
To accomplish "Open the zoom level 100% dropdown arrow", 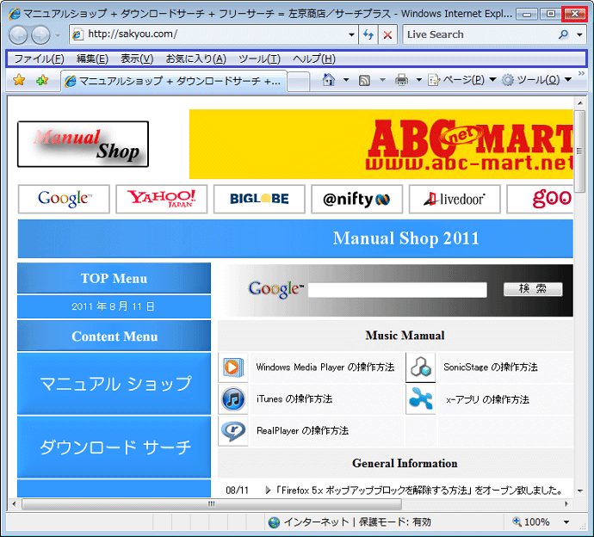I will (x=566, y=522).
